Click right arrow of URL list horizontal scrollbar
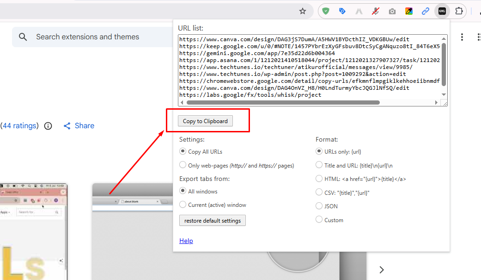Screen dimensions: 481x280 (x=436, y=103)
